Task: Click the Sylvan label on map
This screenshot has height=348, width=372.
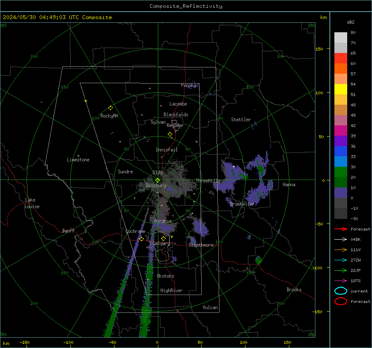Action: coord(158,122)
